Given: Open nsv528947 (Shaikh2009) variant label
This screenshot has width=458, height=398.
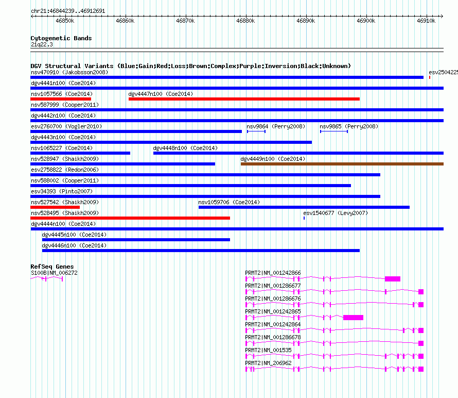Looking at the screenshot, I should coord(65,159).
